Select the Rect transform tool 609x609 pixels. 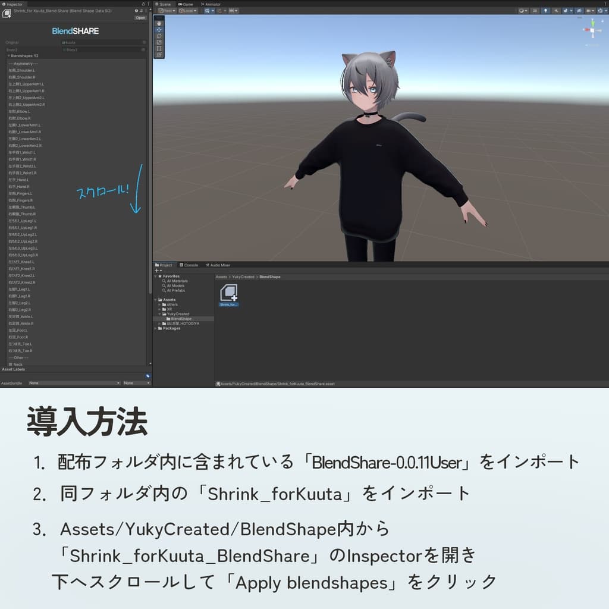tap(159, 48)
